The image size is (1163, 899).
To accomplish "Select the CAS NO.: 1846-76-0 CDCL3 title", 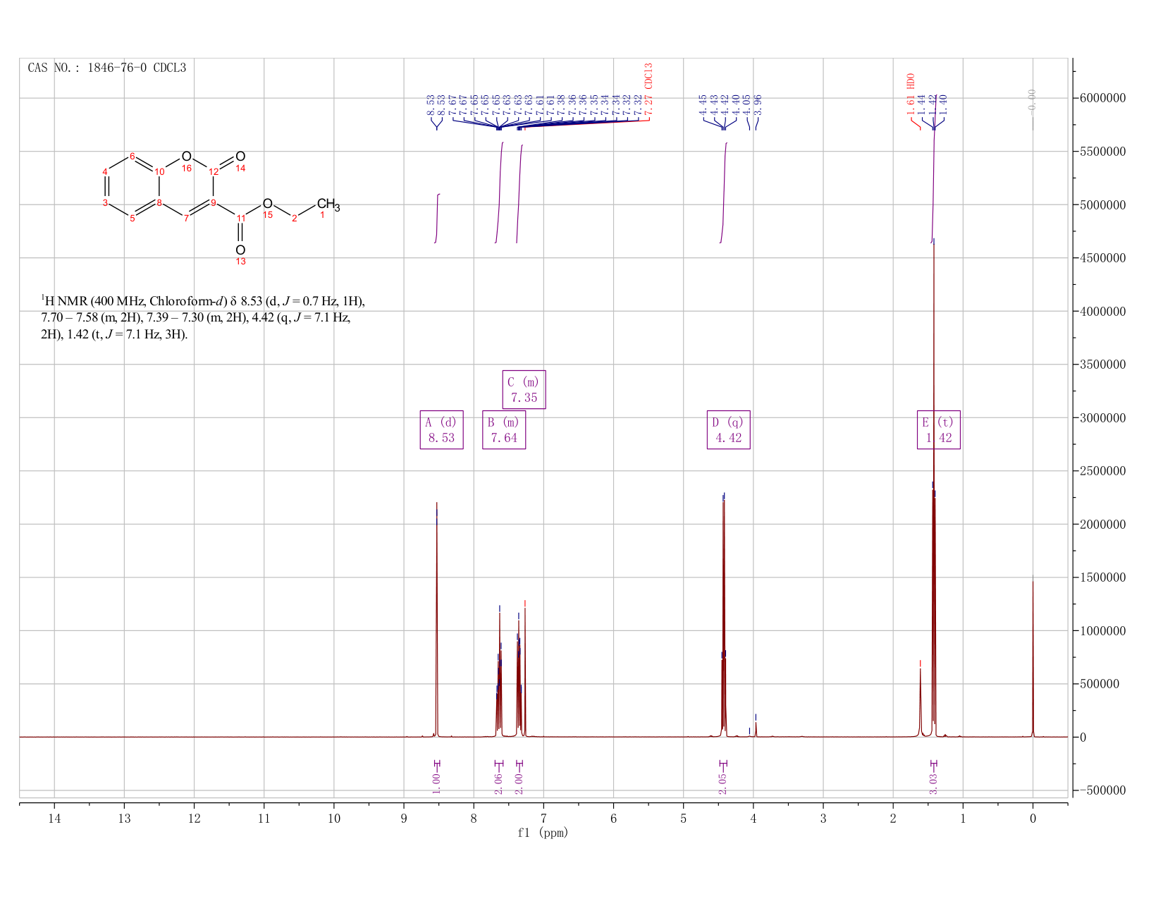I will [x=107, y=68].
